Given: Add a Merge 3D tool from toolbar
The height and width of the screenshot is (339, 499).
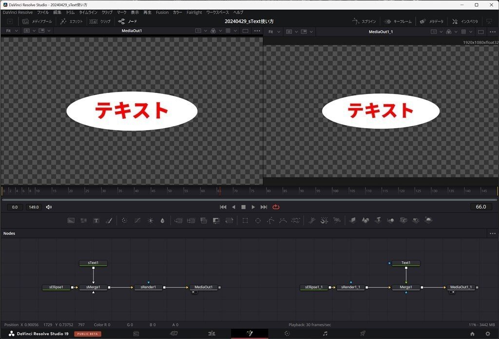Looking at the screenshot, I should (390, 220).
